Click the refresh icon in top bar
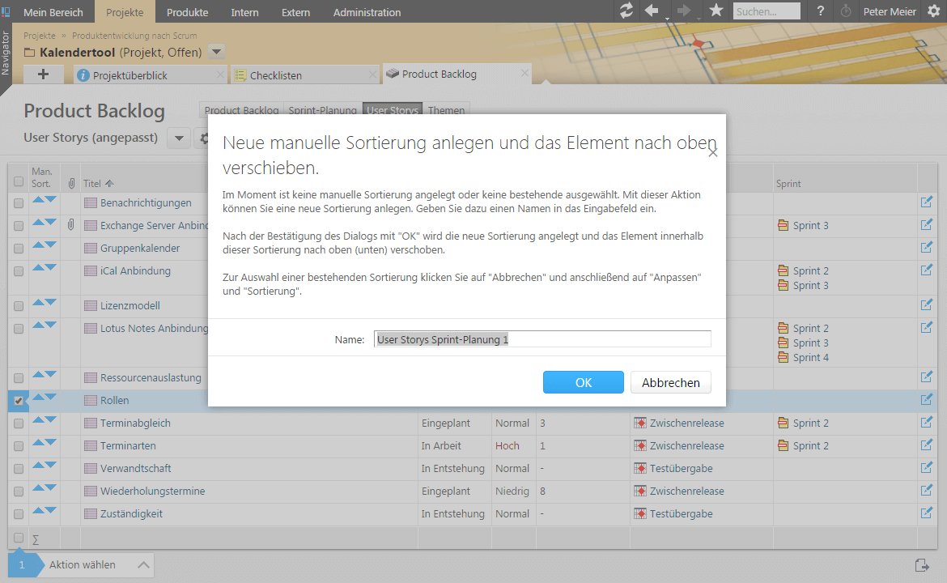Image resolution: width=947 pixels, height=583 pixels. (626, 11)
